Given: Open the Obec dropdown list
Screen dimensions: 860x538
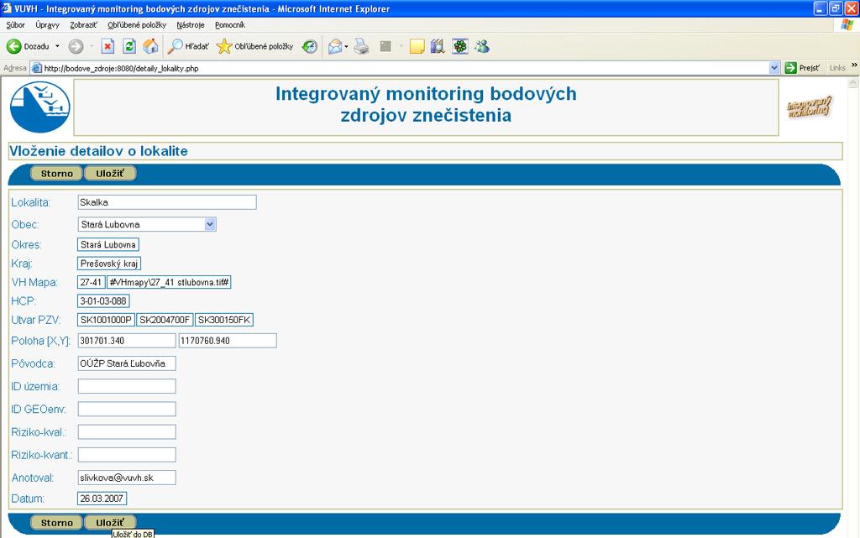Looking at the screenshot, I should coord(147,224).
